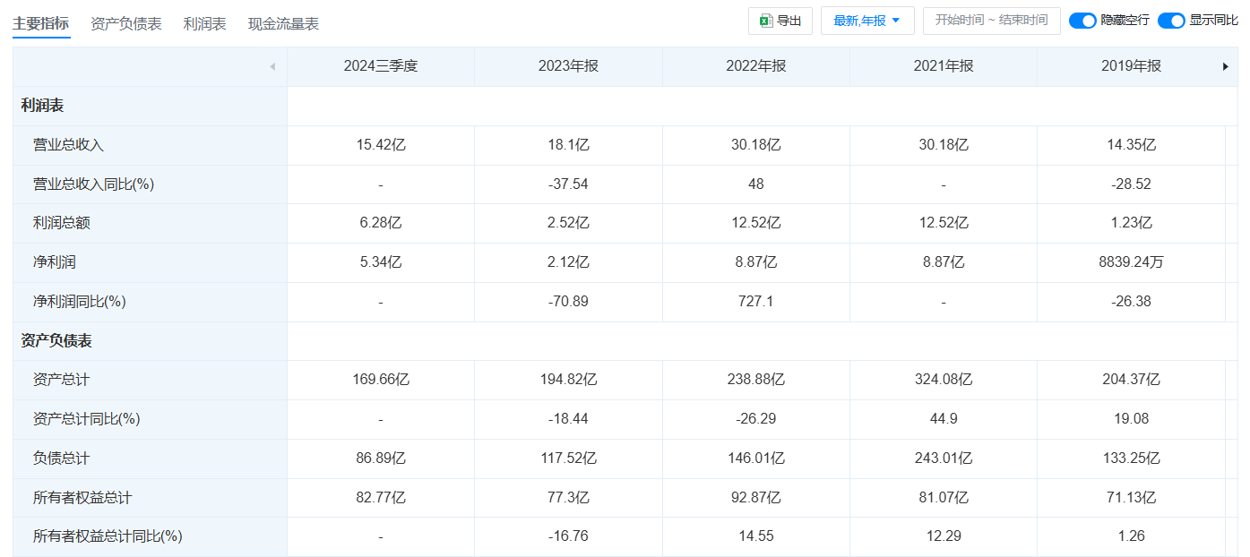1250x557 pixels.
Task: Click the 所有者权益总计 row label
Action: pyautogui.click(x=82, y=497)
